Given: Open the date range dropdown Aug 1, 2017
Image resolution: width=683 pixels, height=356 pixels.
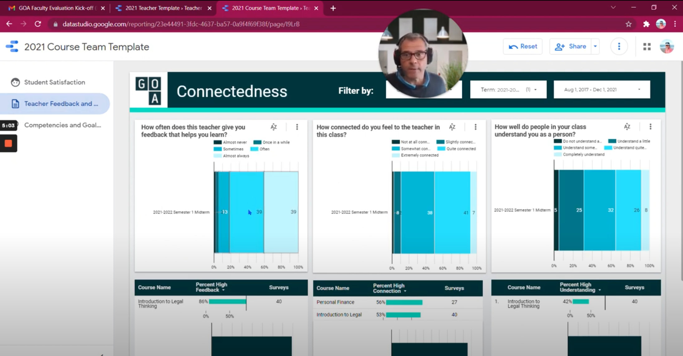Looking at the screenshot, I should (602, 90).
